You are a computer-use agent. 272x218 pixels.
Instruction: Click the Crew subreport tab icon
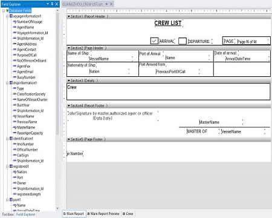point(124,214)
